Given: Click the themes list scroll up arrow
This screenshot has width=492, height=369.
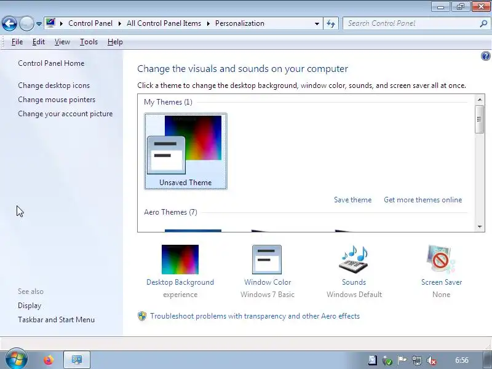Looking at the screenshot, I should pos(480,100).
